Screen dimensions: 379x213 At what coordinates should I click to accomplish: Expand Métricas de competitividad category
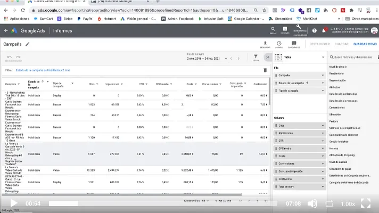(x=345, y=128)
